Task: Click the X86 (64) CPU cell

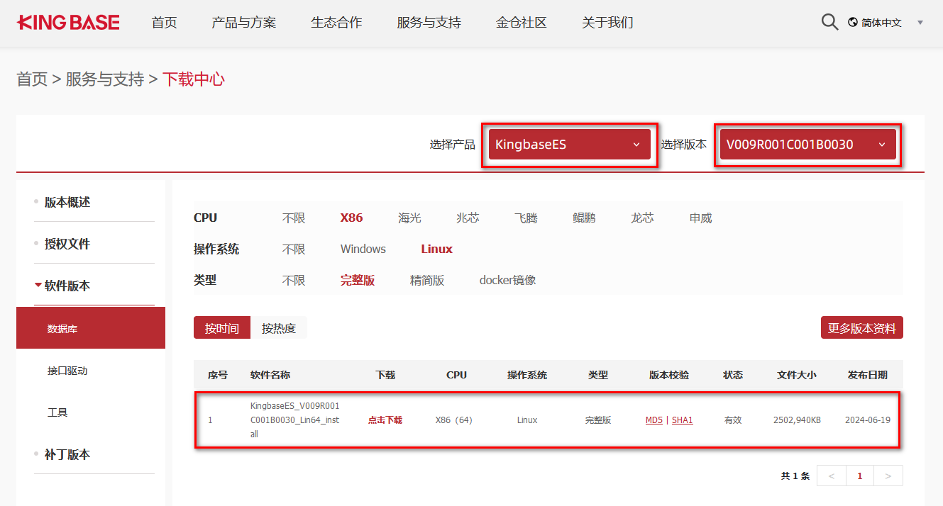Action: tap(454, 420)
